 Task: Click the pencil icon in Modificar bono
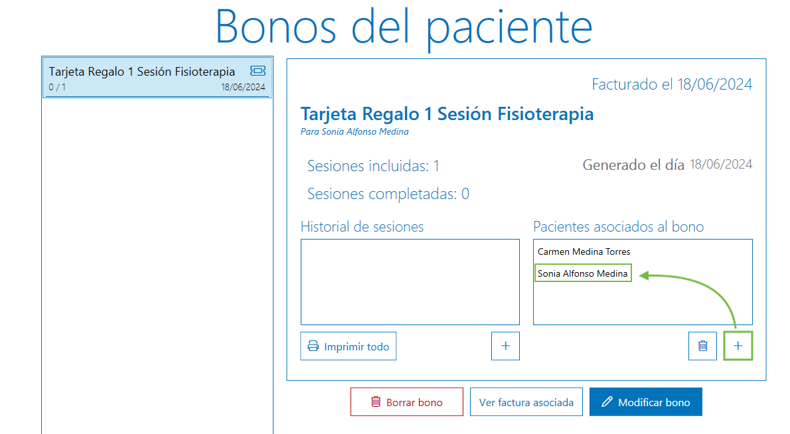[606, 402]
